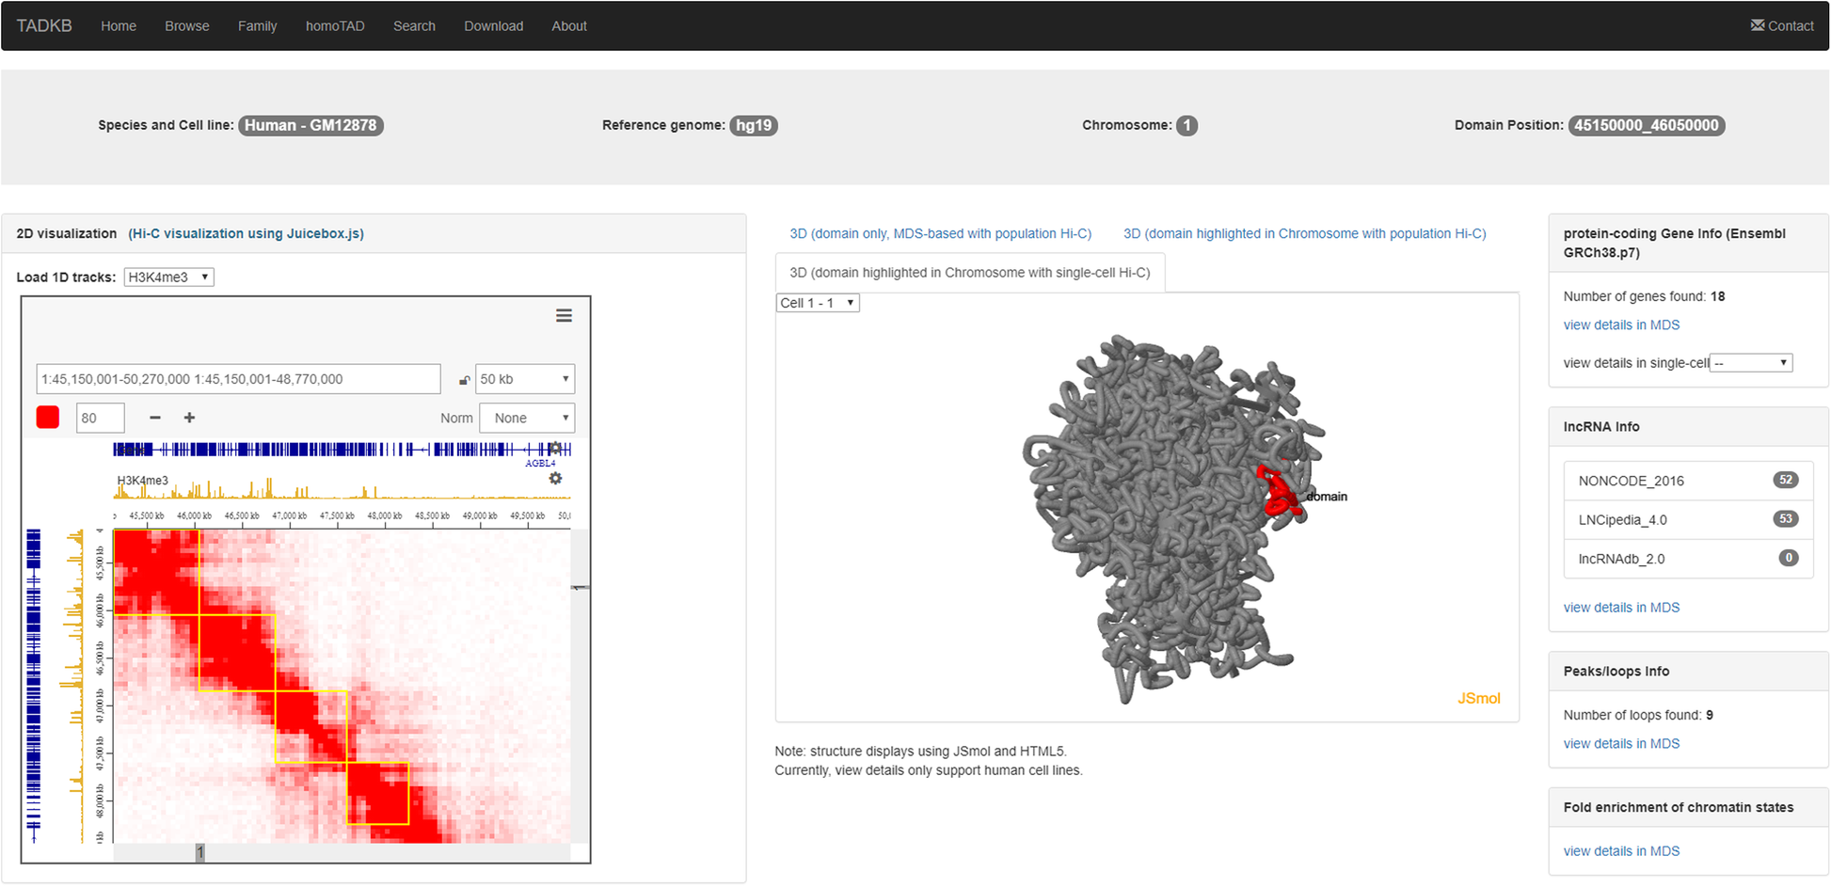The width and height of the screenshot is (1831, 887).
Task: Click the Human - GM12878 badge
Action: tap(310, 125)
